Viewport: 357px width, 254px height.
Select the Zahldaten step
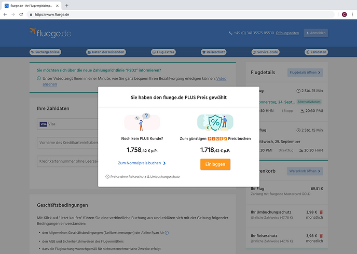point(316,52)
